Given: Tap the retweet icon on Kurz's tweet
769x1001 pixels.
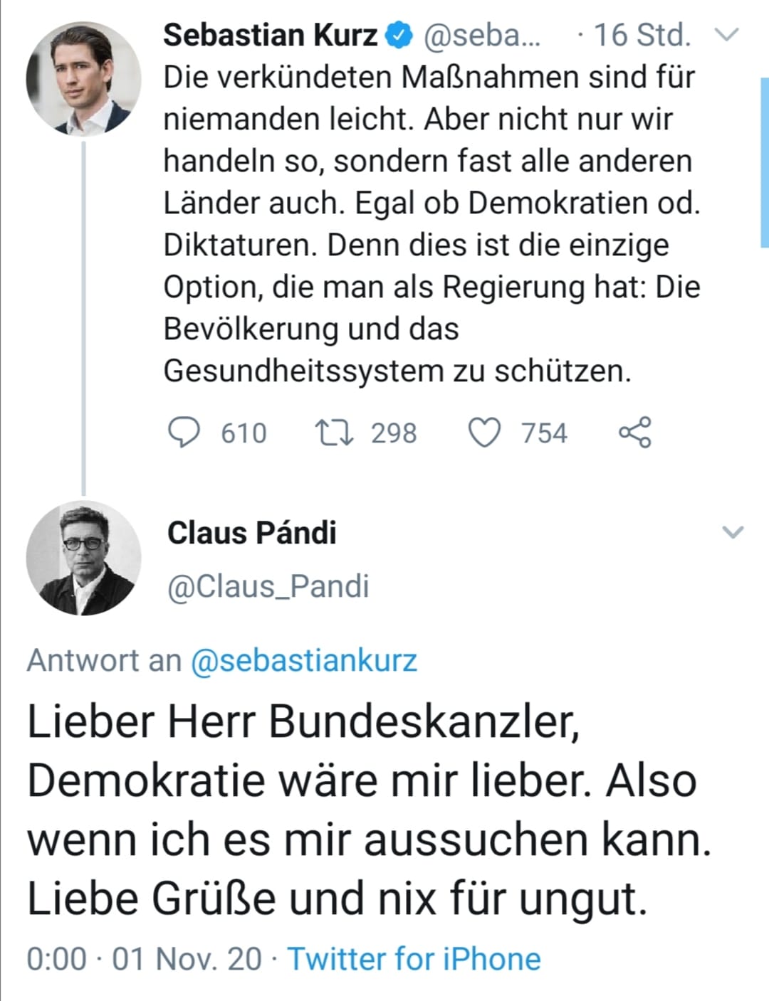Looking at the screenshot, I should pyautogui.click(x=335, y=433).
